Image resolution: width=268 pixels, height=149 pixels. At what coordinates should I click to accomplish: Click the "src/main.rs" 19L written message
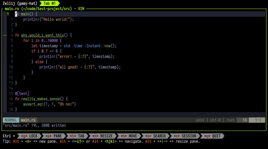click(35, 125)
